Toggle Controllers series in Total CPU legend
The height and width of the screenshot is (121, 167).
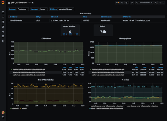(15, 108)
